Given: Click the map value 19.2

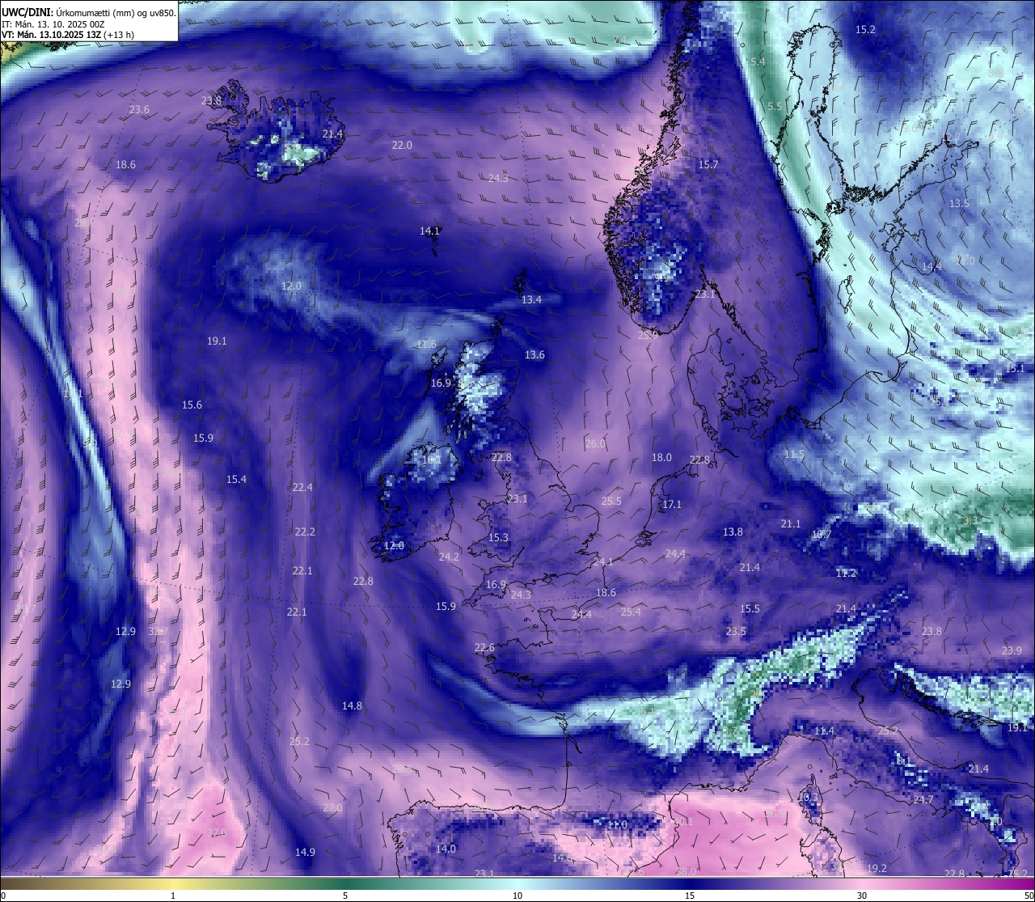Looking at the screenshot, I should coord(877,869).
